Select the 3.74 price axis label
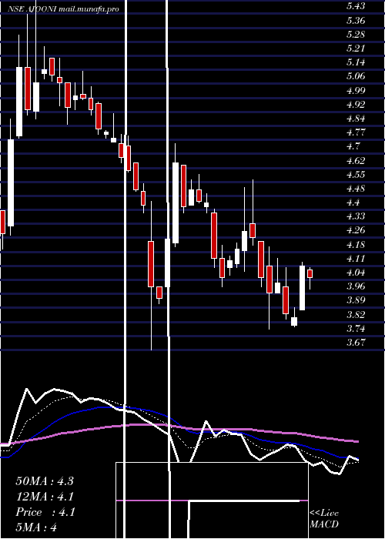The height and width of the screenshot is (539, 385). click(x=356, y=329)
